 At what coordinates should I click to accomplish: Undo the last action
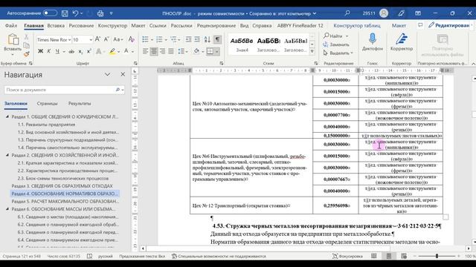click(x=75, y=13)
